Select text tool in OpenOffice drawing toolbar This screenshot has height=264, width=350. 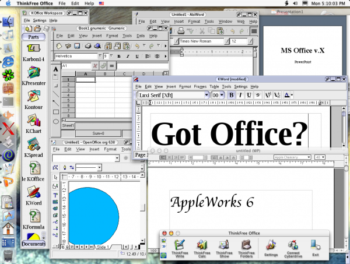tap(55, 195)
